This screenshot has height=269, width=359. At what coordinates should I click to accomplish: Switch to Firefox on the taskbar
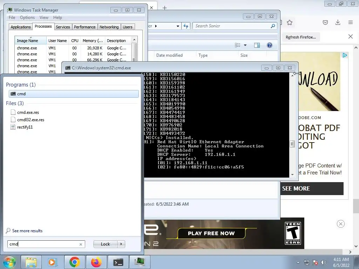point(96,262)
